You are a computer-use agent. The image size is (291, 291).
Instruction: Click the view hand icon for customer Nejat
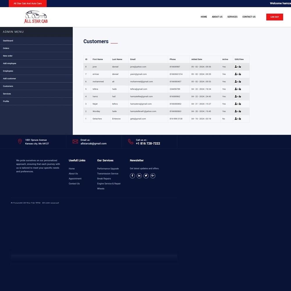(239, 104)
